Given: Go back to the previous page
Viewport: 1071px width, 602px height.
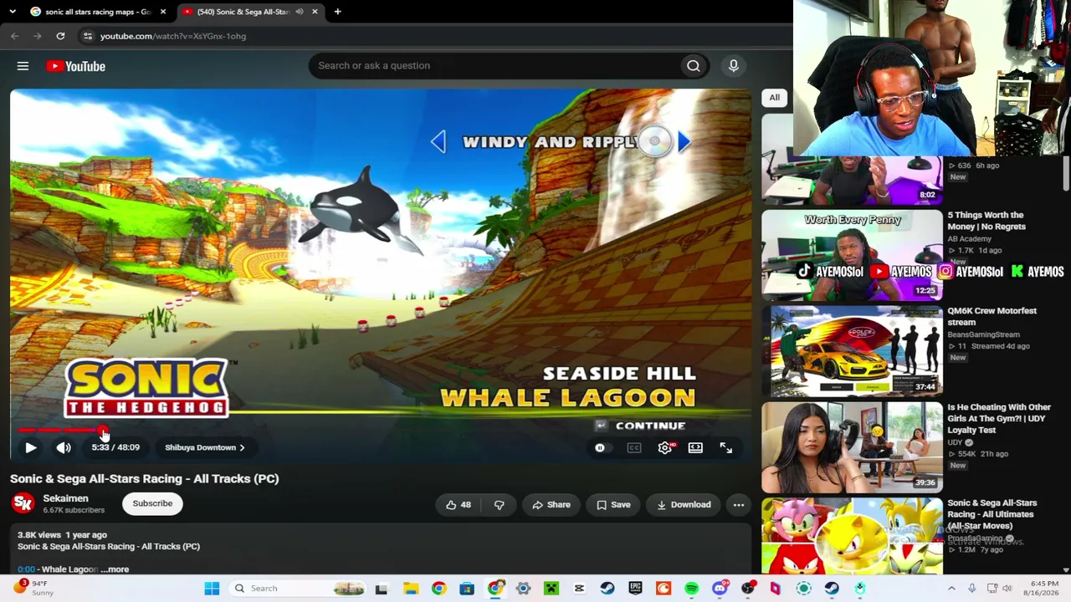Looking at the screenshot, I should pyautogui.click(x=15, y=36).
